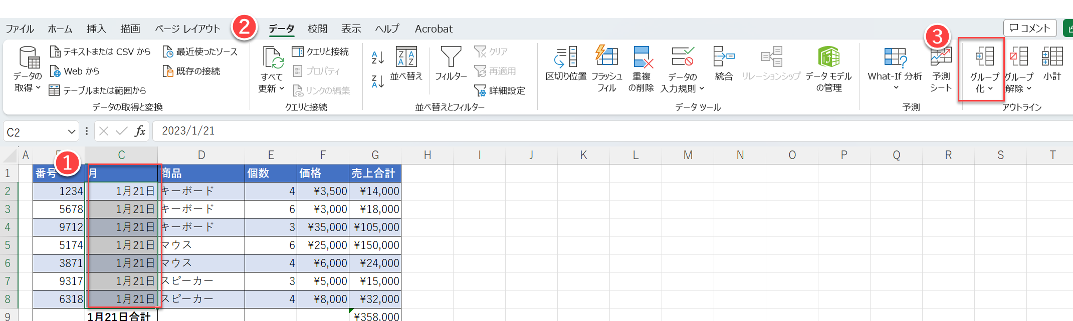
Task: Click データの入力規則 icon
Action: pyautogui.click(x=683, y=57)
